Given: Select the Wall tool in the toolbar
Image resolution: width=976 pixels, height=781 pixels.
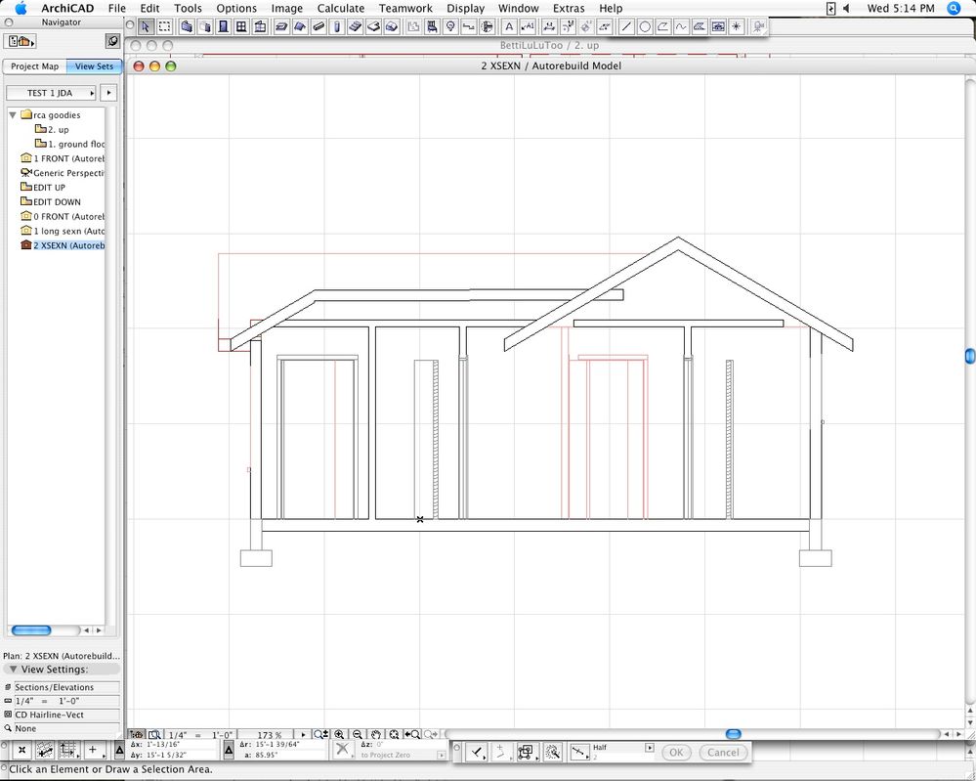Looking at the screenshot, I should click(186, 26).
